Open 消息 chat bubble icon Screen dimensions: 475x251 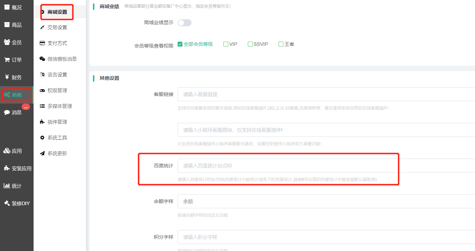pyautogui.click(x=7, y=112)
